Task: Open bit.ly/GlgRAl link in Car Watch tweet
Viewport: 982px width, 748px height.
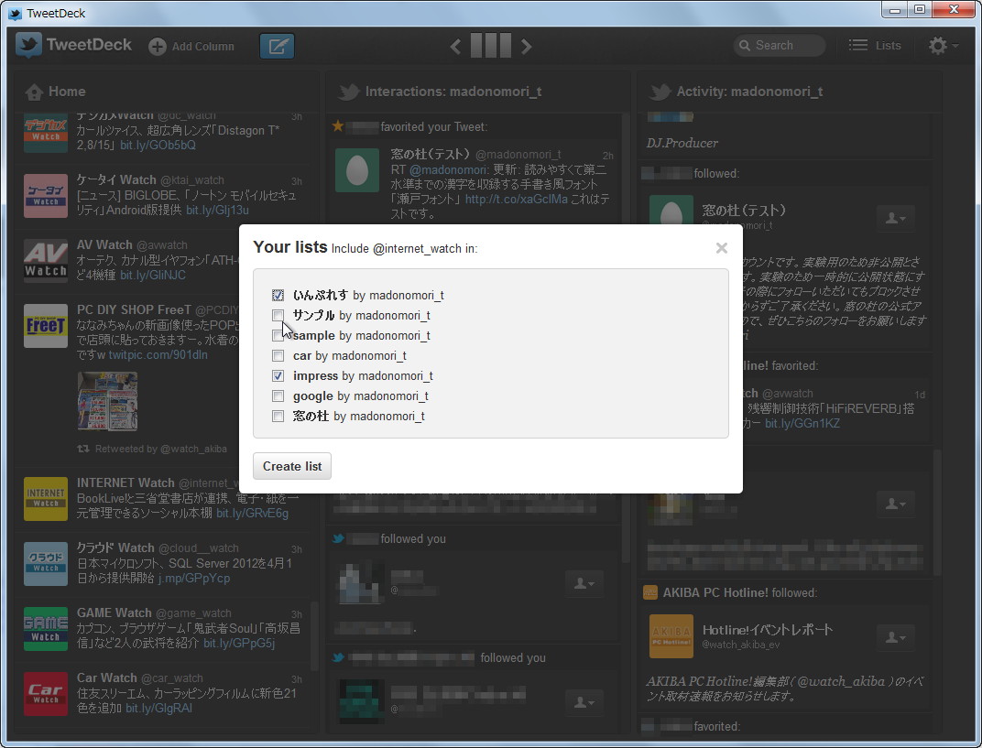Action: tap(158, 708)
